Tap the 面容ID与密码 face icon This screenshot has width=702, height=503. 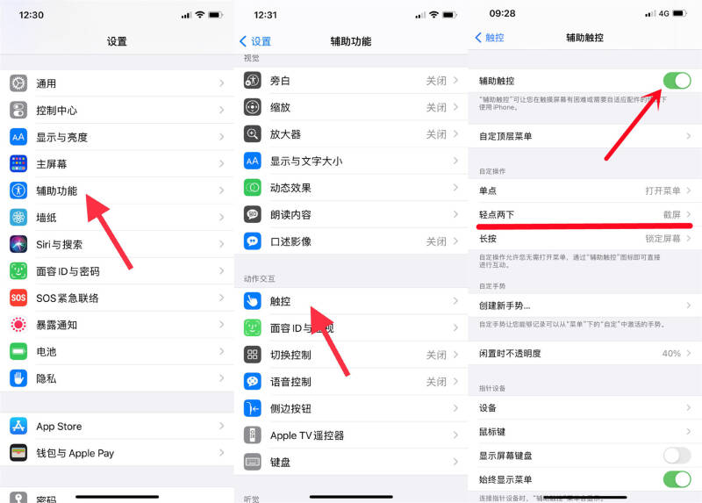18,271
